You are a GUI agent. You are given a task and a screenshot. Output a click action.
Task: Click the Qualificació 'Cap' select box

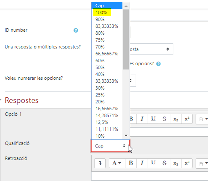110,146
